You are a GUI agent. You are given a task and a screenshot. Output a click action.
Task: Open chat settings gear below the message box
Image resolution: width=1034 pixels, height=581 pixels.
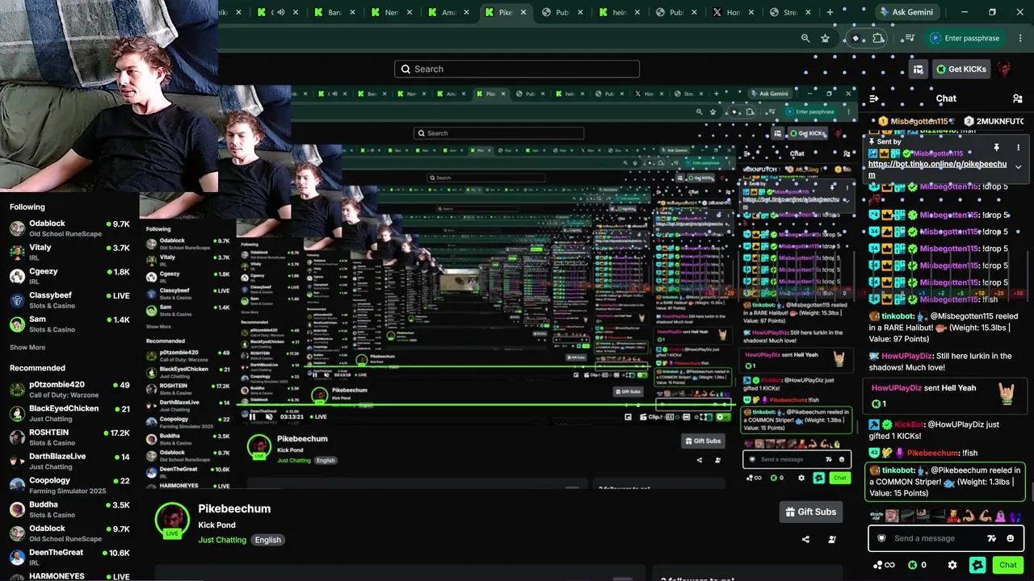pyautogui.click(x=952, y=565)
